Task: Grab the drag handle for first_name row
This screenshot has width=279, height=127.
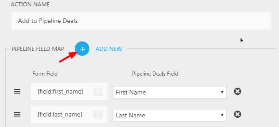Action: pos(17,92)
